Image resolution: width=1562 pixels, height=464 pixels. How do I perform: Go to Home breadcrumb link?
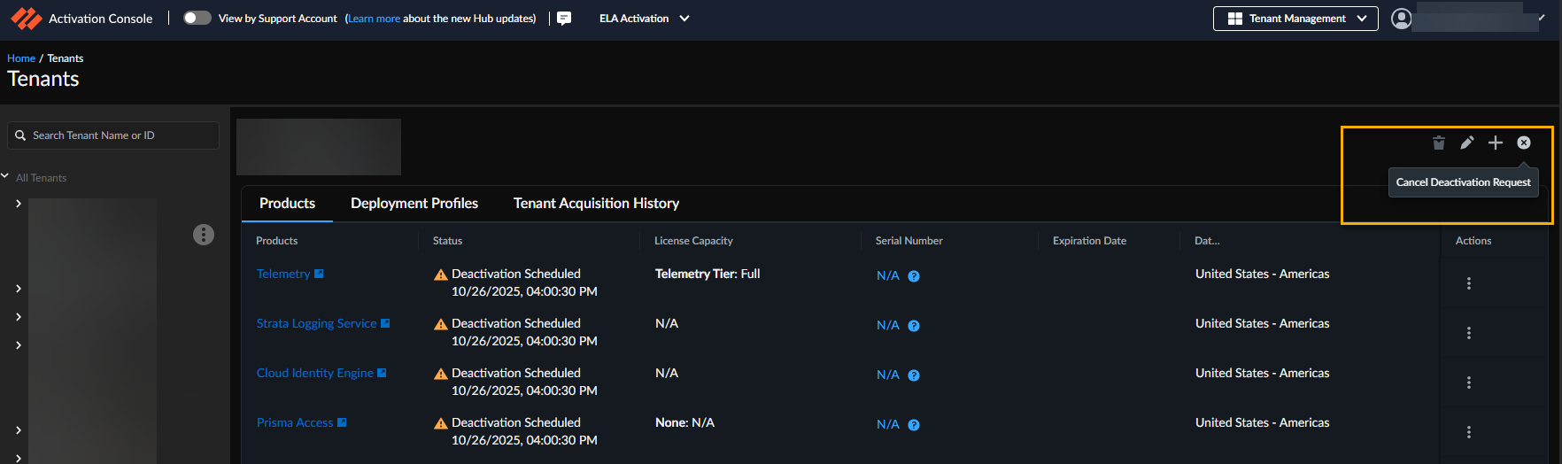coord(21,58)
